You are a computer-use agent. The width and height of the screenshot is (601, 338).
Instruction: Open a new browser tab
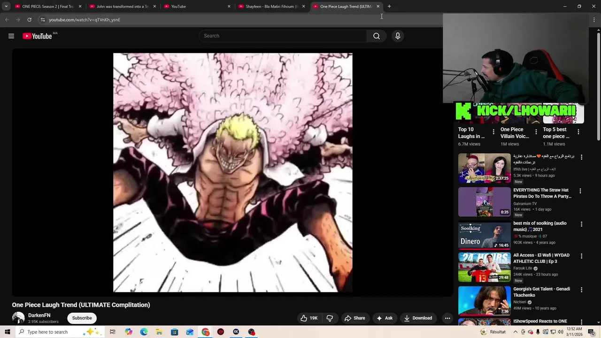389,7
